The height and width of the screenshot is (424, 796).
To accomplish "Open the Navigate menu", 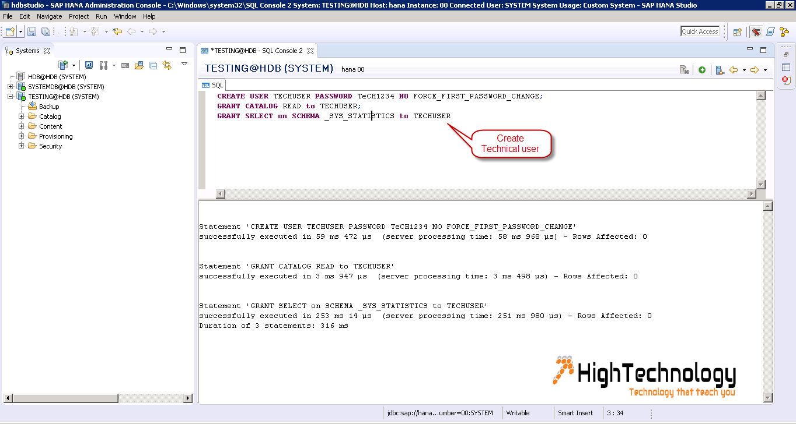I will pos(49,16).
